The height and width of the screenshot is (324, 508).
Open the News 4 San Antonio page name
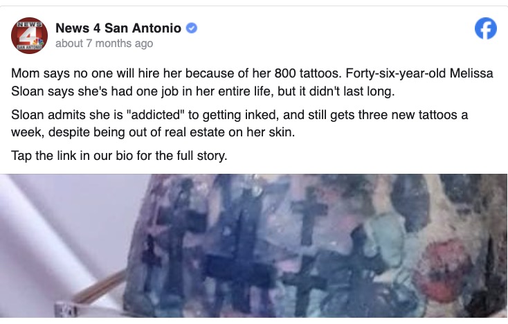click(118, 28)
